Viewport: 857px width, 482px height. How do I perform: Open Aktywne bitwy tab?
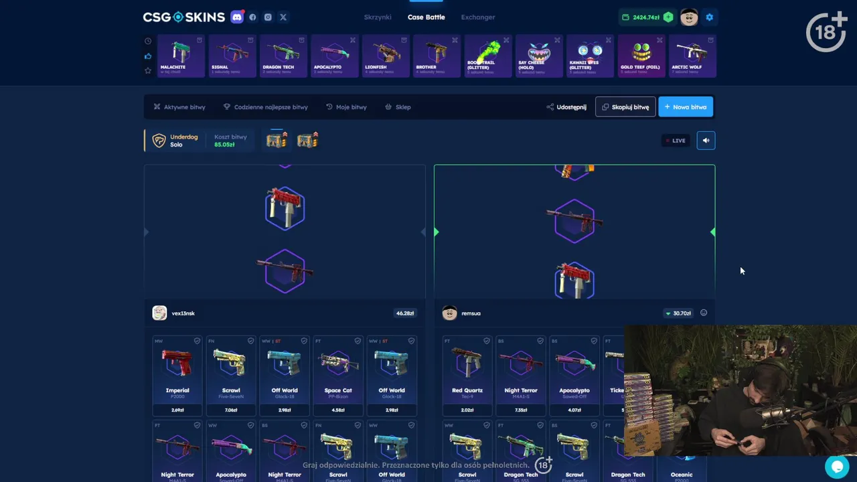[x=179, y=107]
